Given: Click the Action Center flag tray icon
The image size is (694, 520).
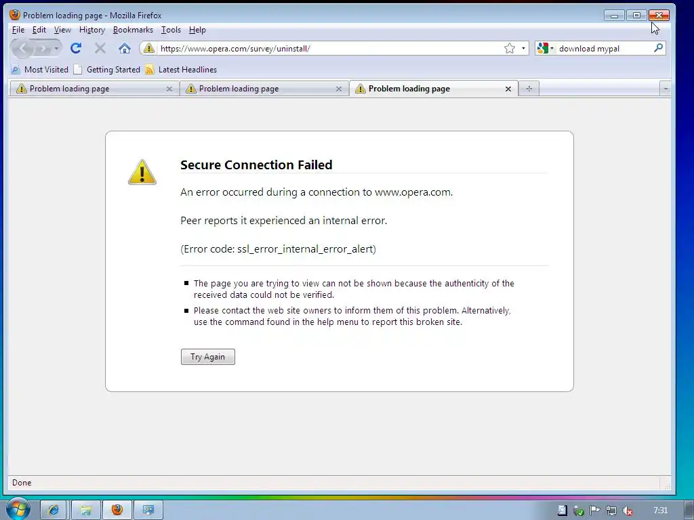Looking at the screenshot, I should 594,511.
